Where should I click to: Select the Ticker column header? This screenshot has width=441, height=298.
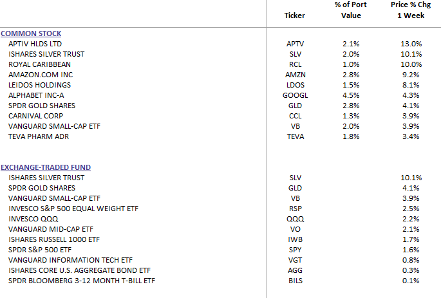tap(295, 15)
